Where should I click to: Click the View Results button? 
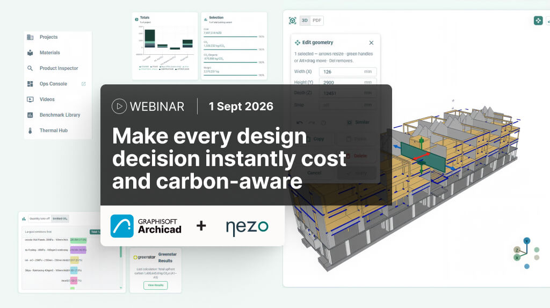155,285
